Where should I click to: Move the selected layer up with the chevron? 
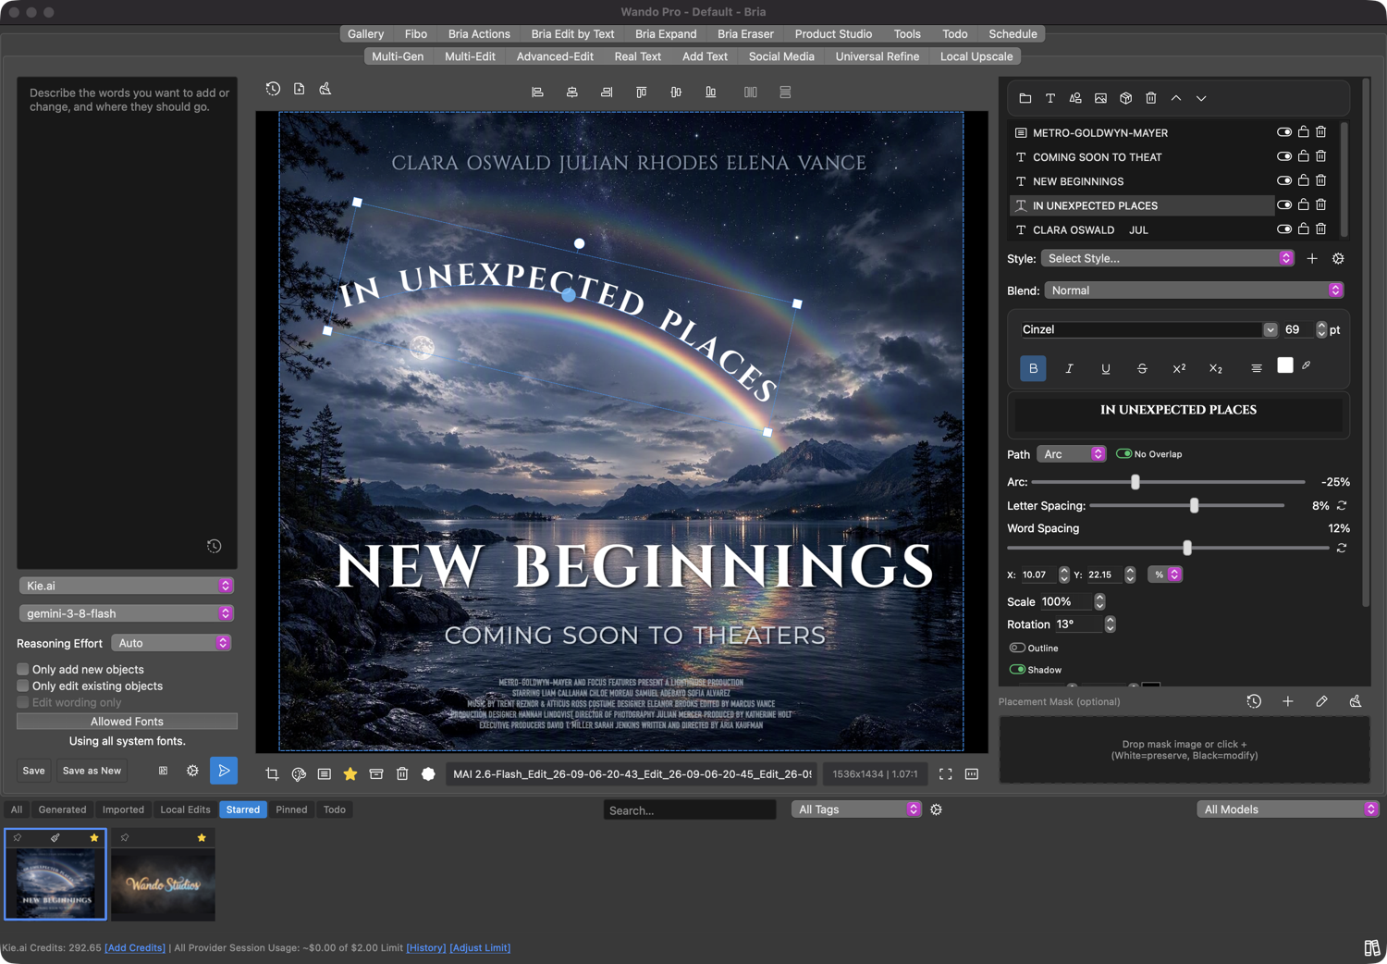[x=1176, y=98]
